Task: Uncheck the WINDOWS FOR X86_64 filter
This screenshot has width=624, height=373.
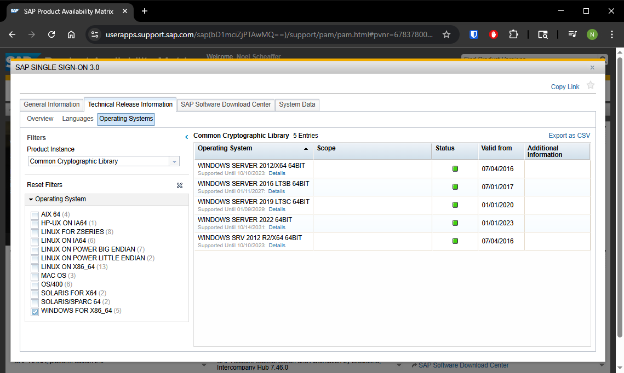Action: [35, 311]
